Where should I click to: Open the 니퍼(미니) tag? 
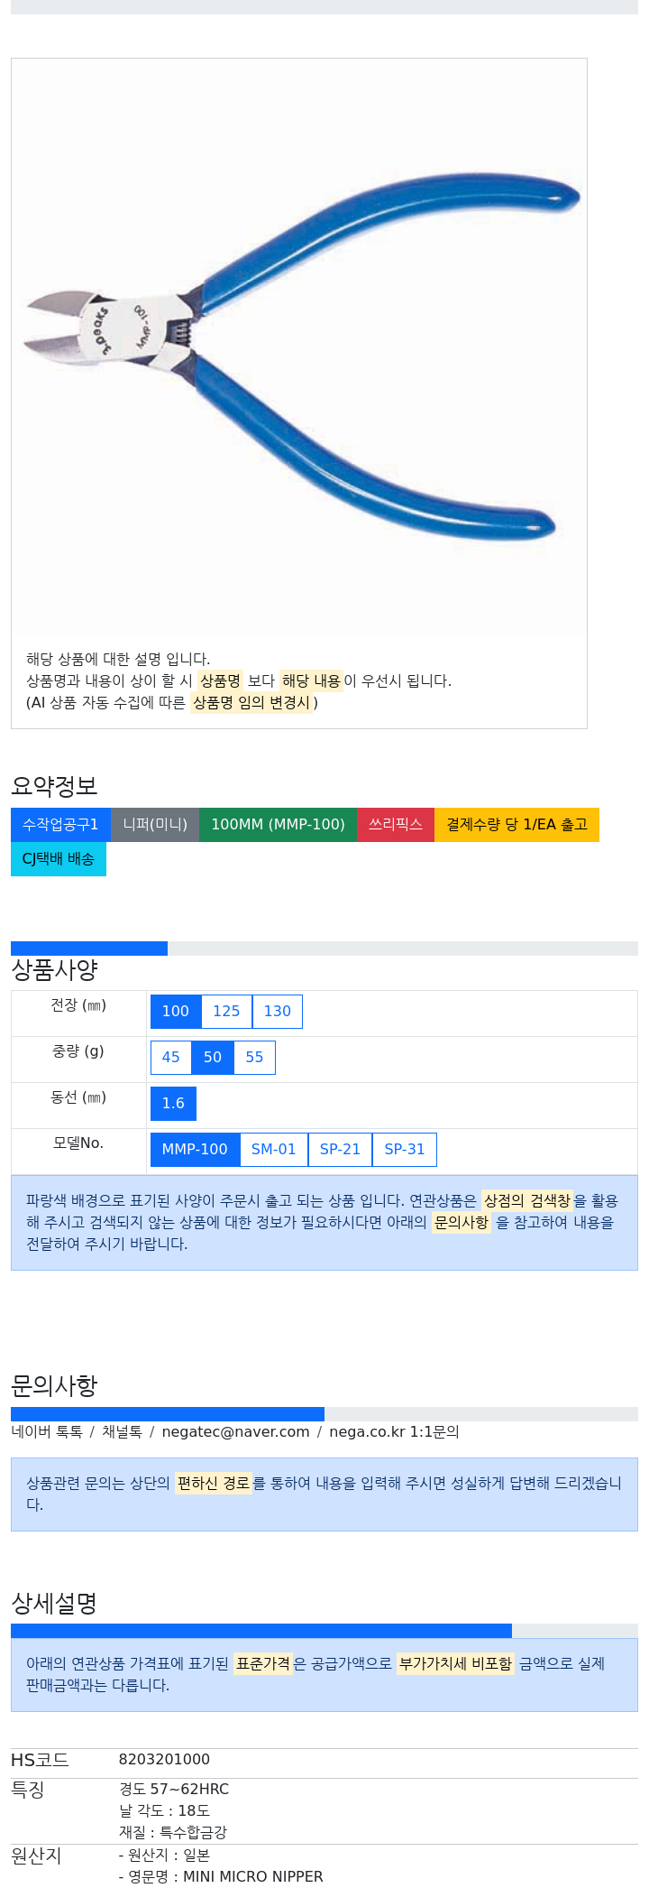pos(155,825)
